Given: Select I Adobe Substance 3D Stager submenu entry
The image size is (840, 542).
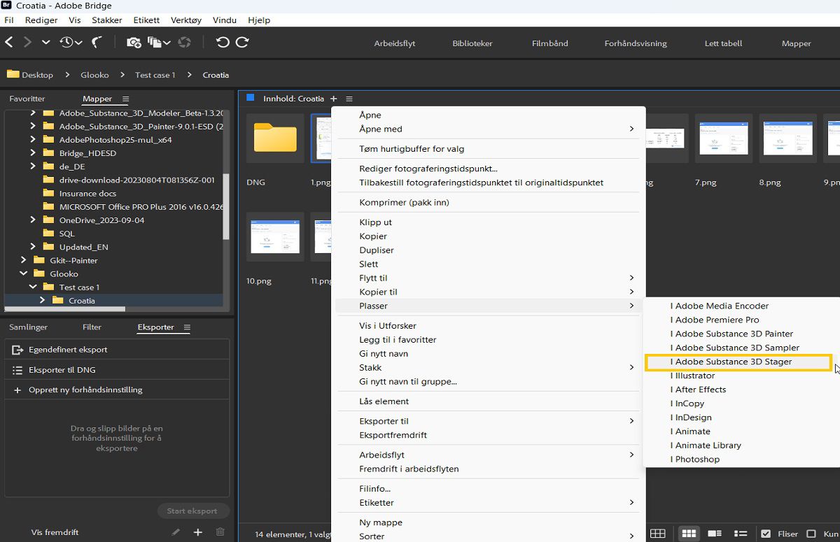Looking at the screenshot, I should click(x=738, y=362).
